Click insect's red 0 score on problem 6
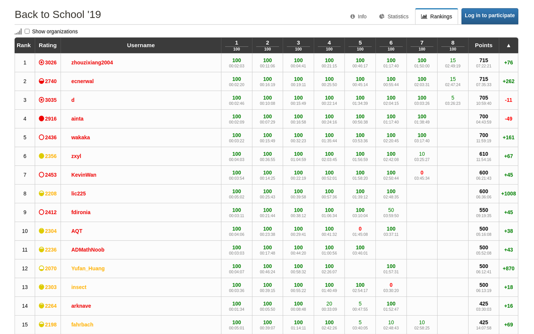Screen dimensions: 534x334 [x=391, y=285]
